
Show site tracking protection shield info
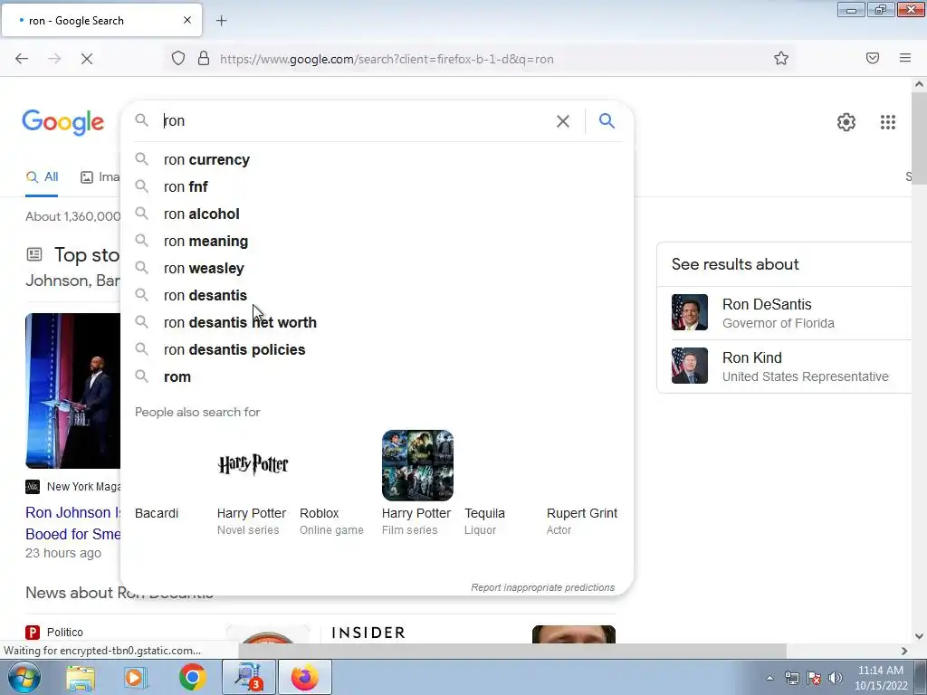pyautogui.click(x=178, y=59)
